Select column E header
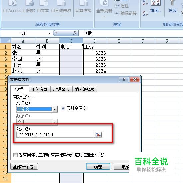 tap(119, 41)
